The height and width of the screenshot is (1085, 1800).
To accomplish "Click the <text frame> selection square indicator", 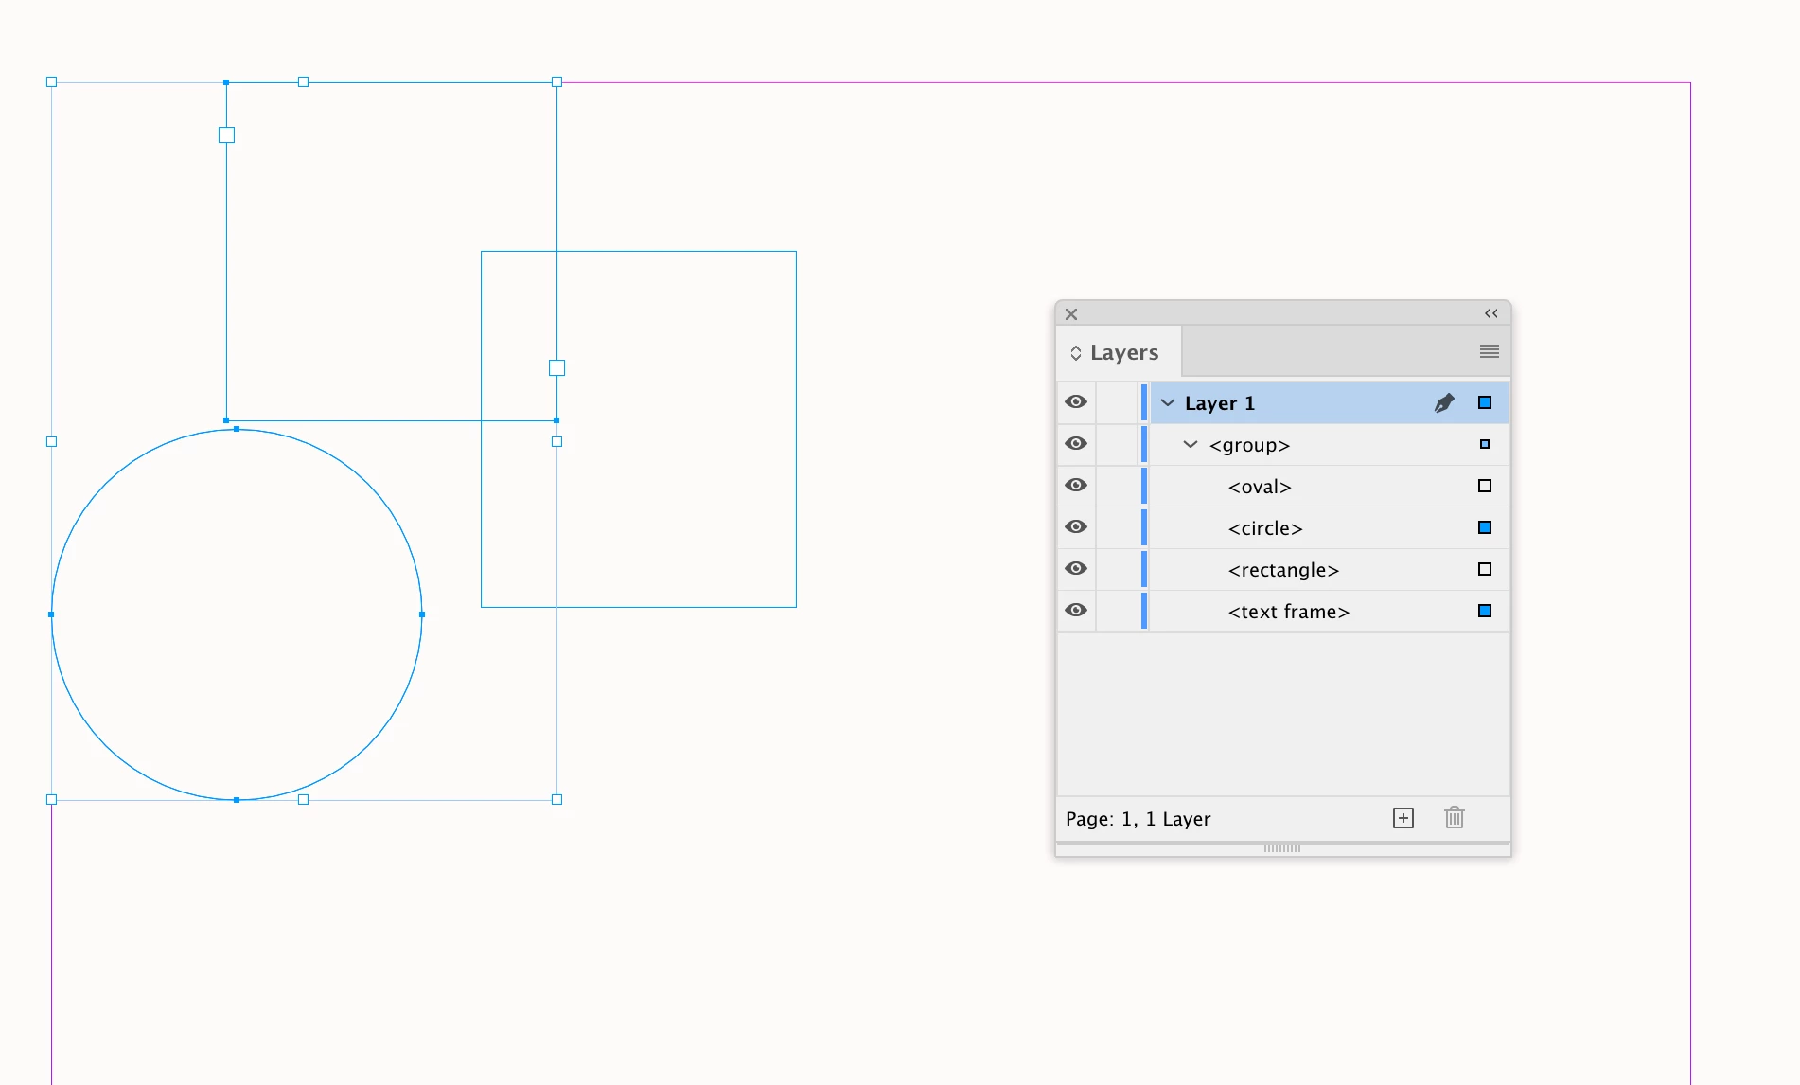I will [x=1485, y=611].
